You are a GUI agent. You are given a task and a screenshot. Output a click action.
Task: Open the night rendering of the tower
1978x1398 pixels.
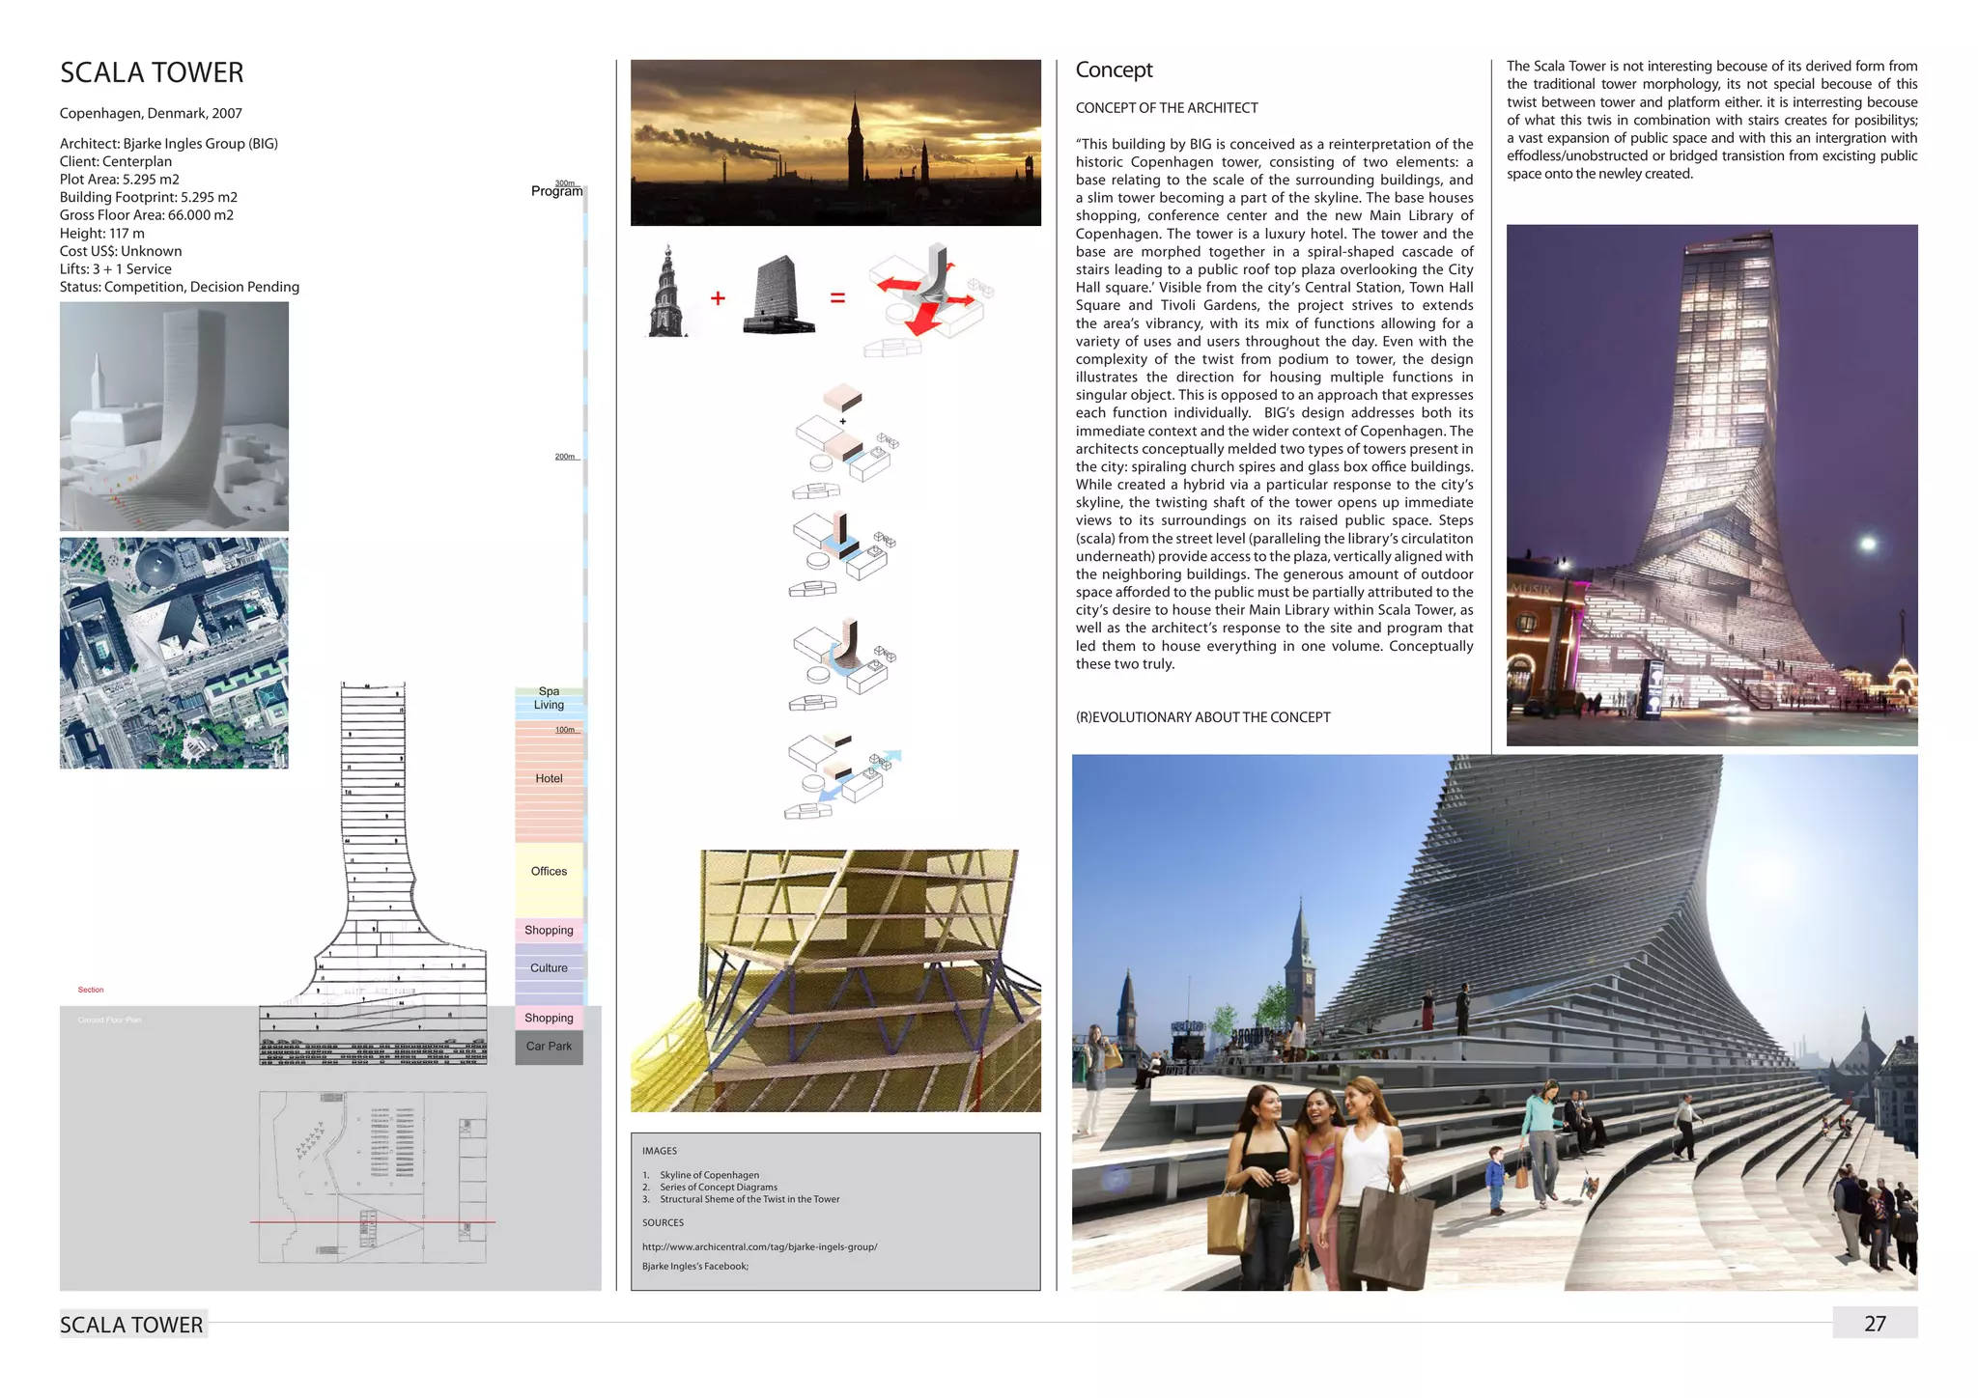(1711, 486)
